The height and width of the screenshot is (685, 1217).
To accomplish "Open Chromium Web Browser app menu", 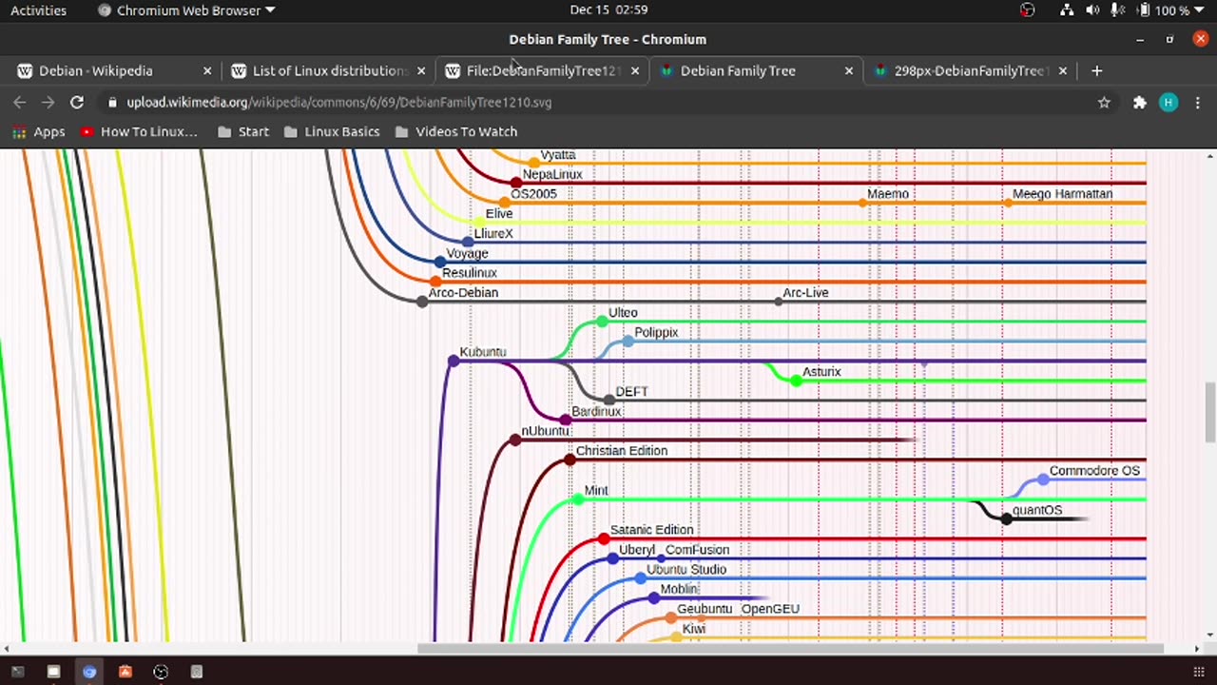I will (186, 10).
